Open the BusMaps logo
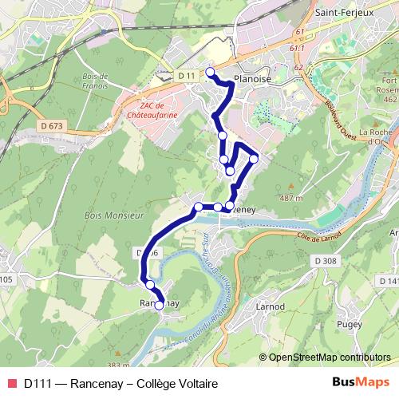 pyautogui.click(x=361, y=382)
